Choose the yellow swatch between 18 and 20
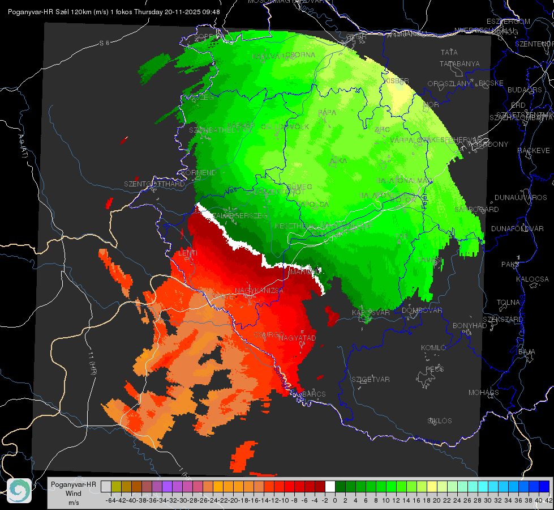 click(x=432, y=487)
